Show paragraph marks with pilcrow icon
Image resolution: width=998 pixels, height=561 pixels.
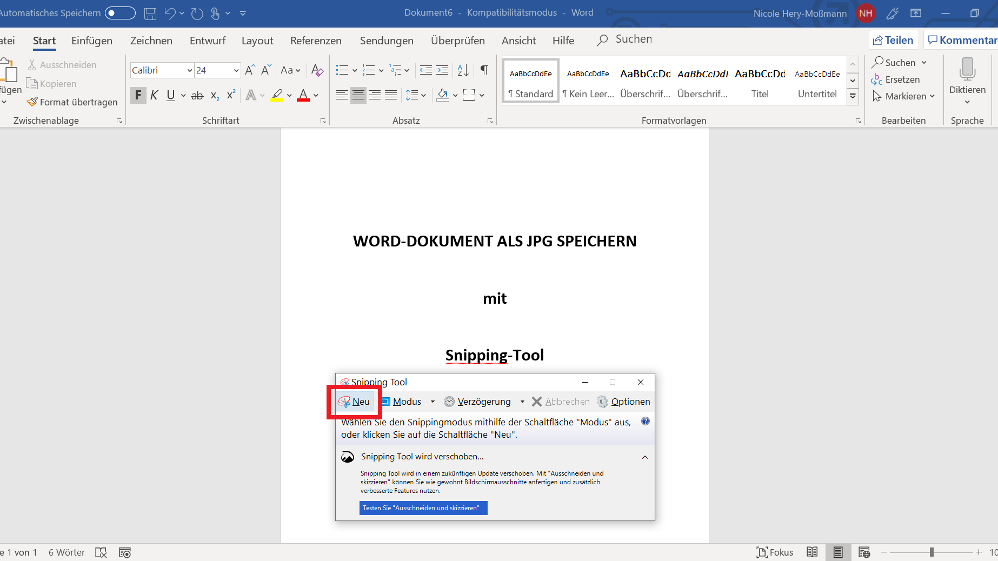pyautogui.click(x=484, y=70)
